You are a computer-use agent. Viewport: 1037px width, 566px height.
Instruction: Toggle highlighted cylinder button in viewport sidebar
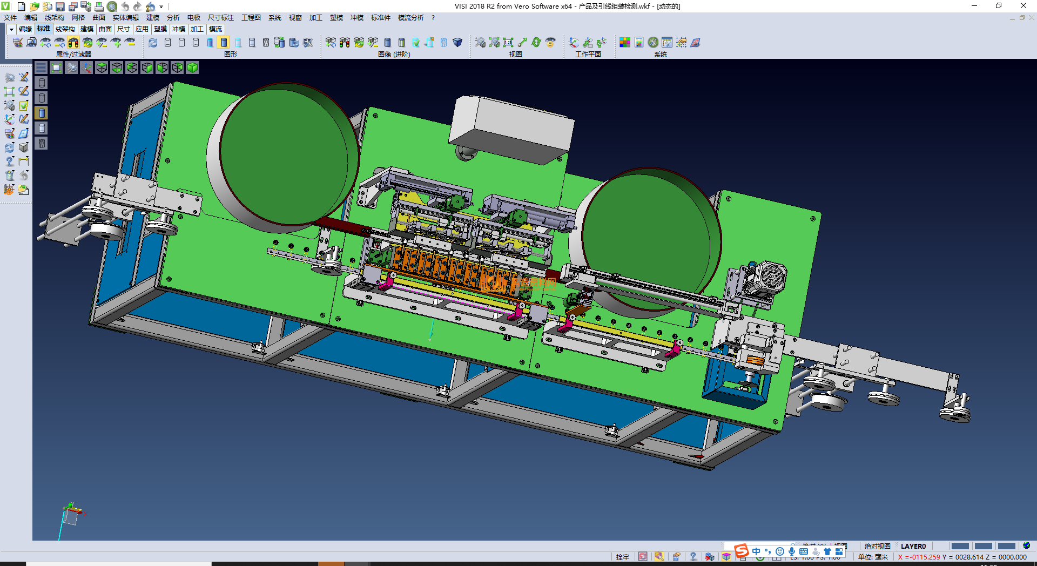(42, 113)
